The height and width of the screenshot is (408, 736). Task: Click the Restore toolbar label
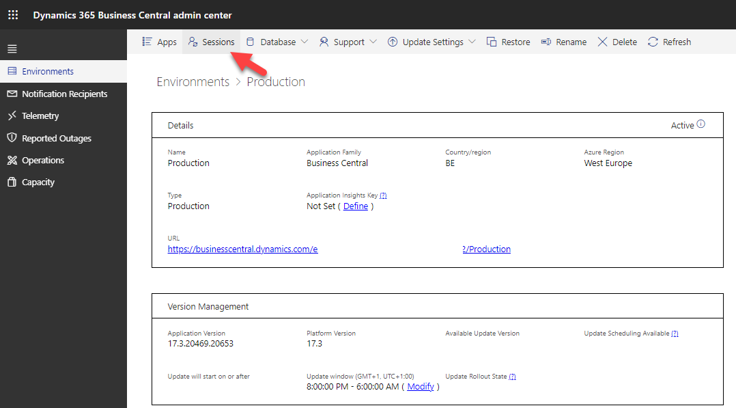point(515,42)
